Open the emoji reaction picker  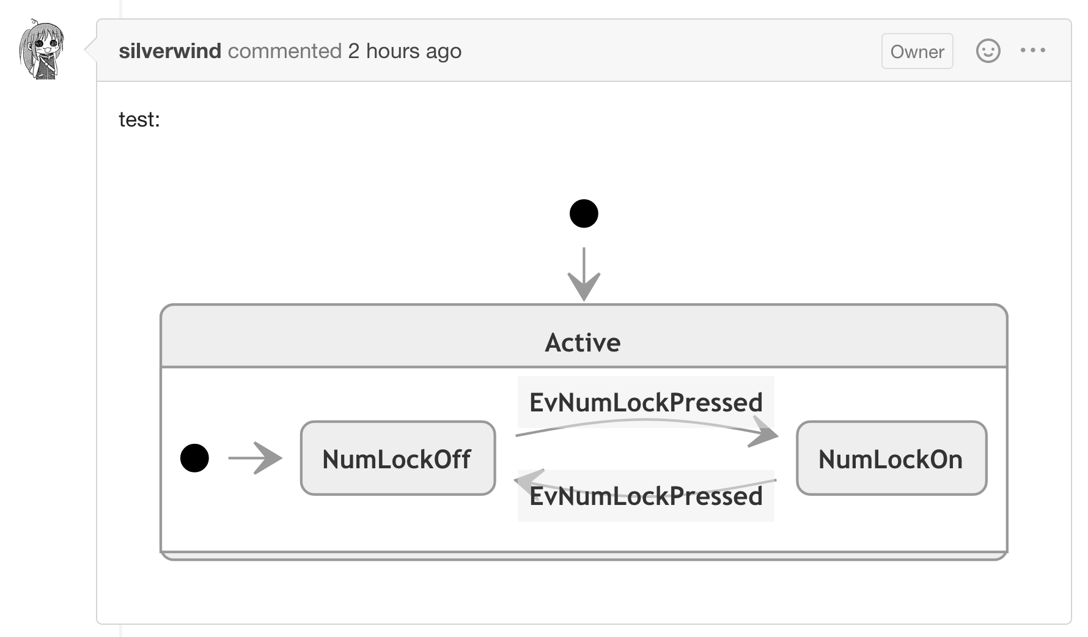click(988, 51)
